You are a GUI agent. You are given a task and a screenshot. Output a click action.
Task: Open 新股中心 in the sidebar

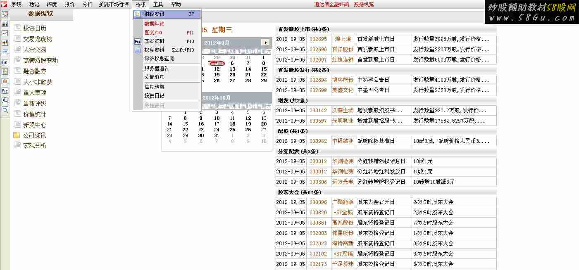pyautogui.click(x=35, y=125)
